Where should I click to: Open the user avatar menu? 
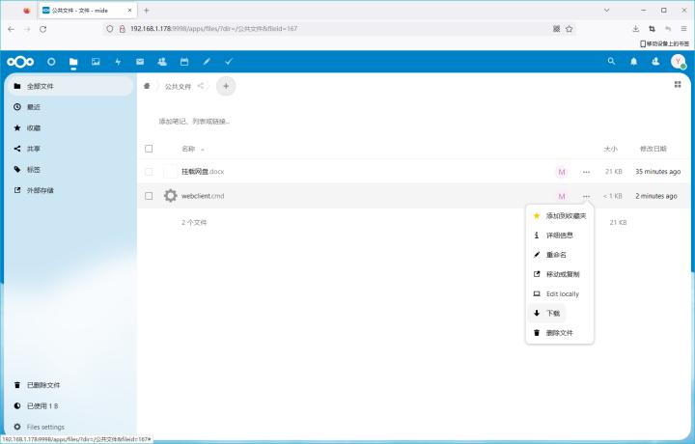tap(679, 62)
